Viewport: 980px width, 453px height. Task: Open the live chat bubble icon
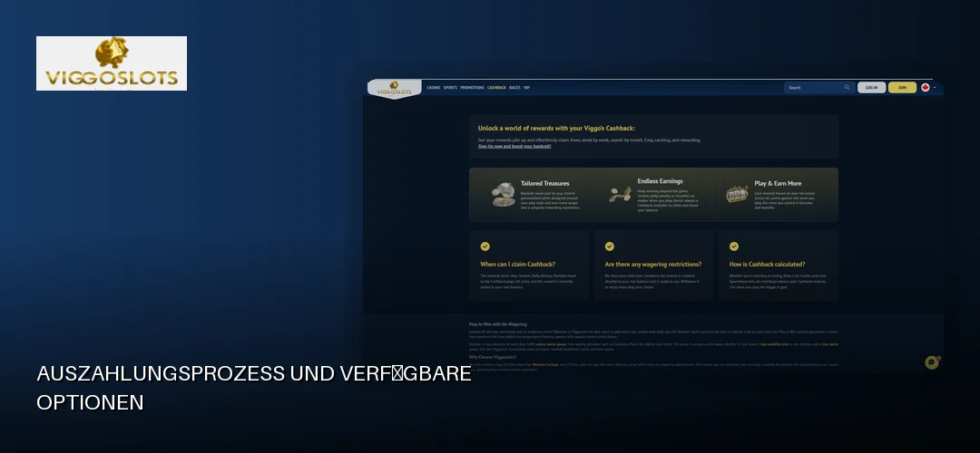coord(931,361)
